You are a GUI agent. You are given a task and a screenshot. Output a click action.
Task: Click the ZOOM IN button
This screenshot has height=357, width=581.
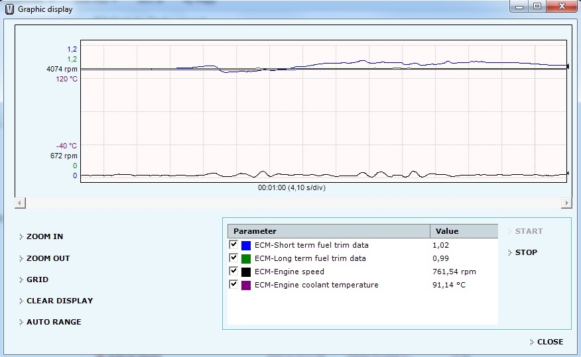click(x=44, y=236)
